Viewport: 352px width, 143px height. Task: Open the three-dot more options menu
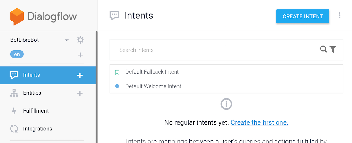[x=339, y=16]
